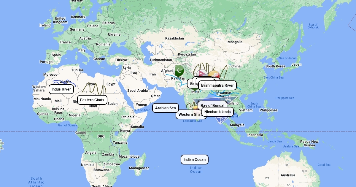Click the Madagascar country name
Viewport: 356px width, 187px height.
click(139, 168)
